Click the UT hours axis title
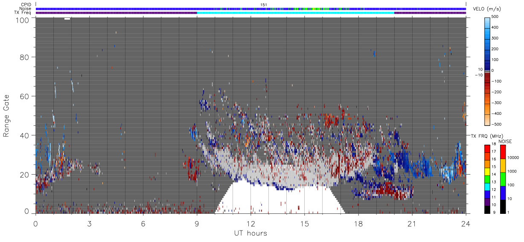Image resolution: width=524 pixels, height=242 pixels. click(250, 233)
